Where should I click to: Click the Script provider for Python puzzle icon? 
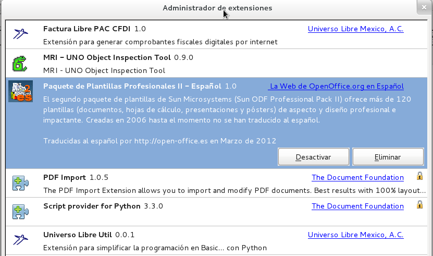21,212
